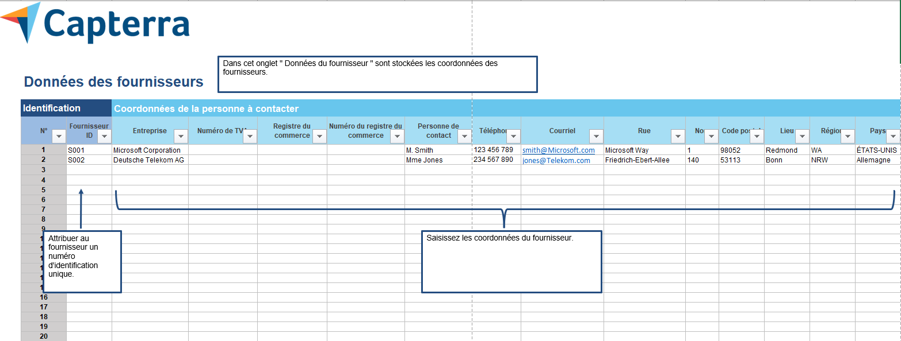Screen dimensions: 901x341
Task: Open the Registre du commerce filter dropdown
Action: point(319,136)
